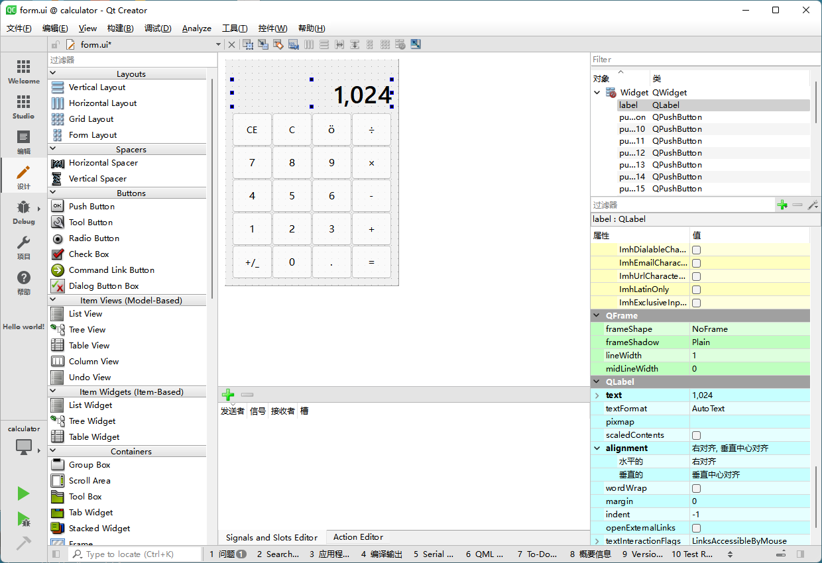Screen dimensions: 822x563
Task: Start debugging with play-bug button
Action: click(x=23, y=519)
